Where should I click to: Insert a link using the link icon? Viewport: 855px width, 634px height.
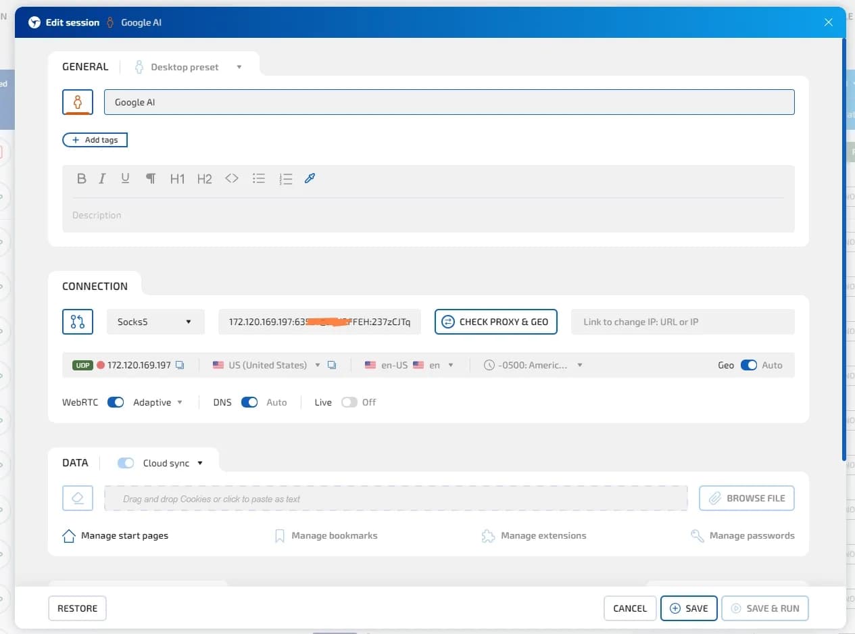(310, 178)
